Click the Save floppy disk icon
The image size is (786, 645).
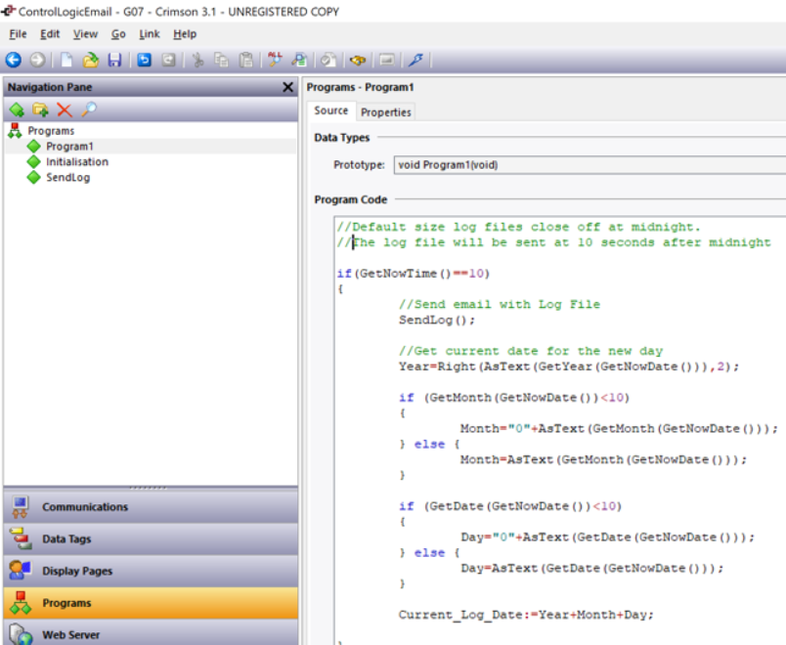click(114, 61)
